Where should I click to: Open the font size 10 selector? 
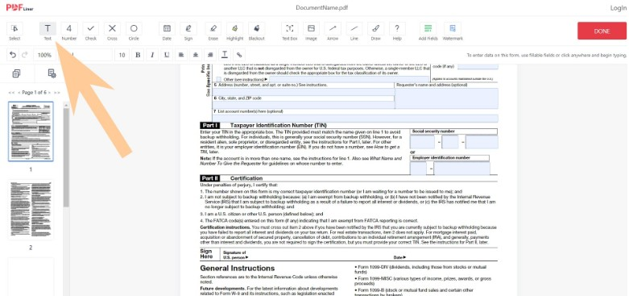click(x=122, y=55)
